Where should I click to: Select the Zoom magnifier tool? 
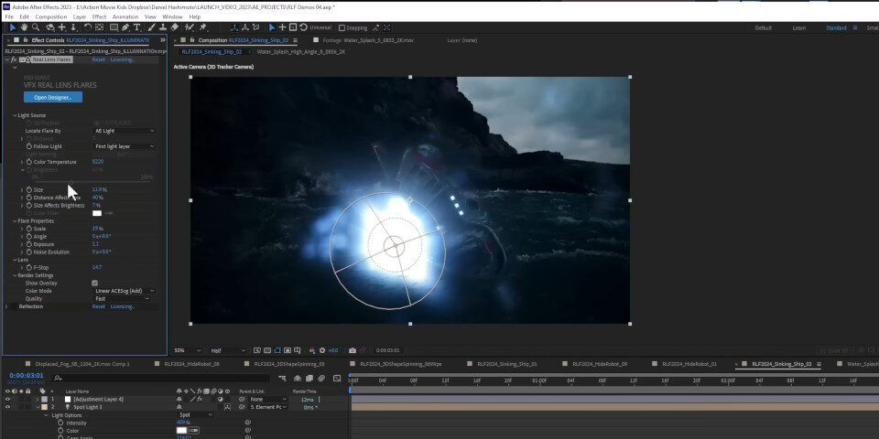36,27
